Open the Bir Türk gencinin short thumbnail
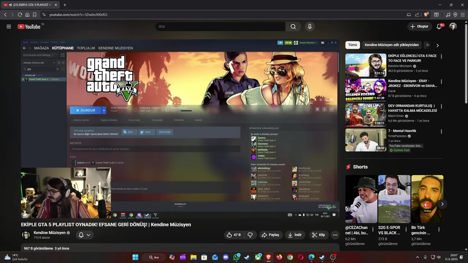468x263 pixels. click(x=427, y=199)
